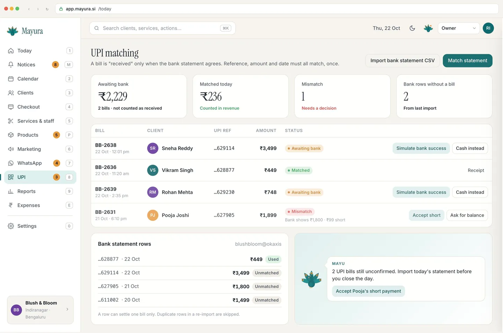Click the Settings gear icon

tap(11, 226)
